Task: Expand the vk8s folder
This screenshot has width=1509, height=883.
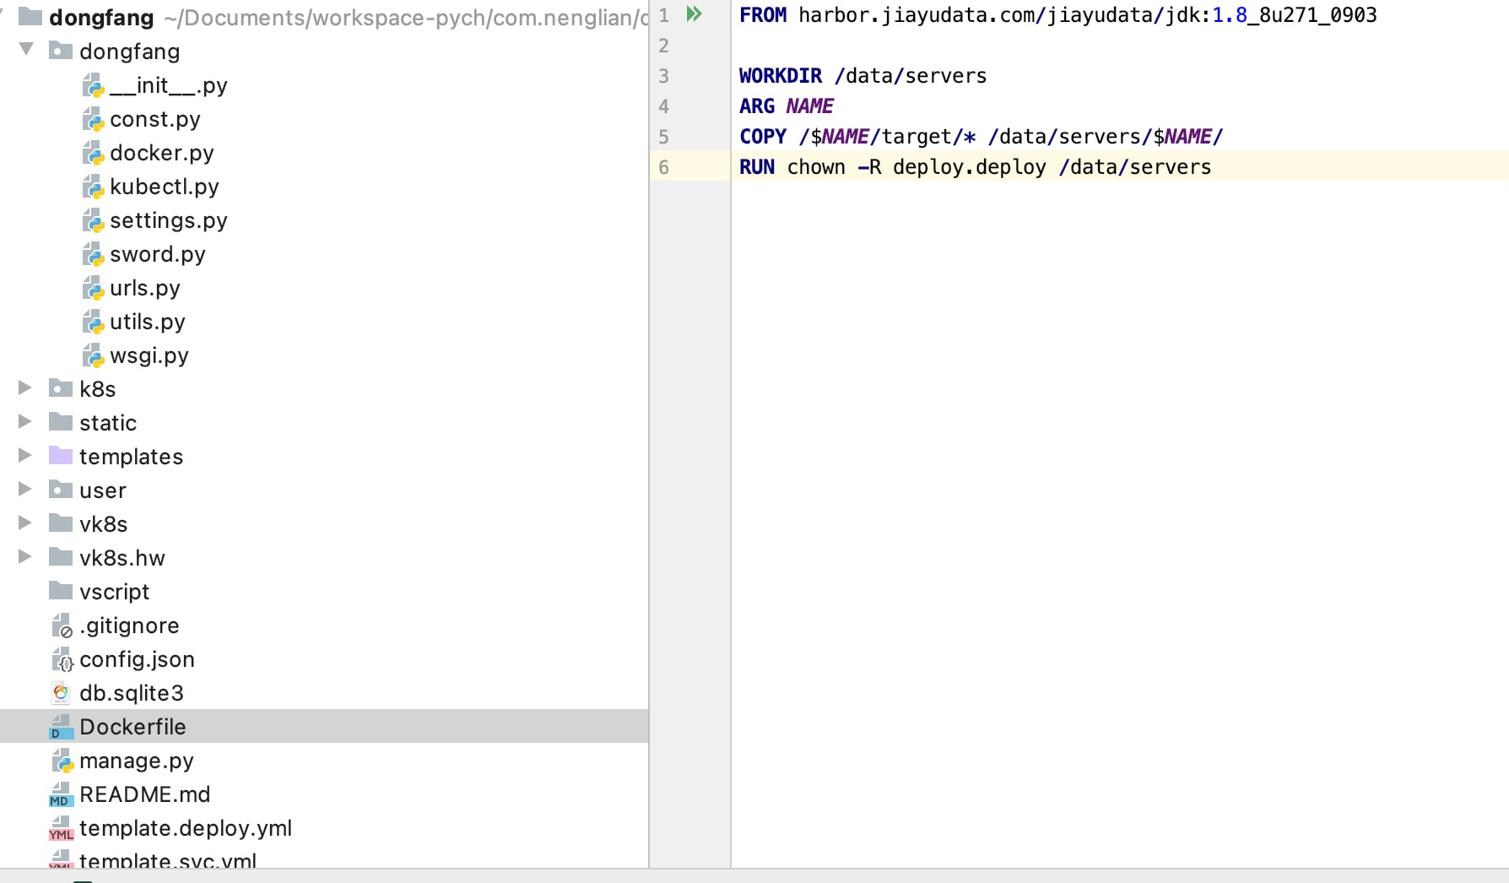Action: click(25, 523)
